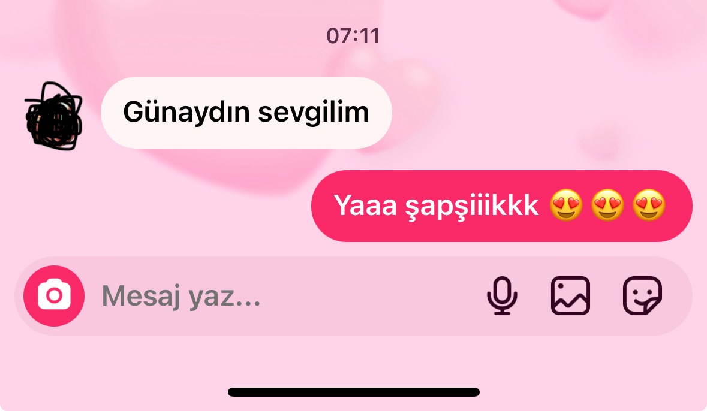Tap the microphone voice message icon
Viewport: 707px width, 411px height.
coord(502,295)
